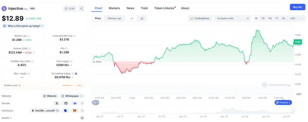Open the share icon button
The width and height of the screenshot is (308, 122).
coord(81,8)
